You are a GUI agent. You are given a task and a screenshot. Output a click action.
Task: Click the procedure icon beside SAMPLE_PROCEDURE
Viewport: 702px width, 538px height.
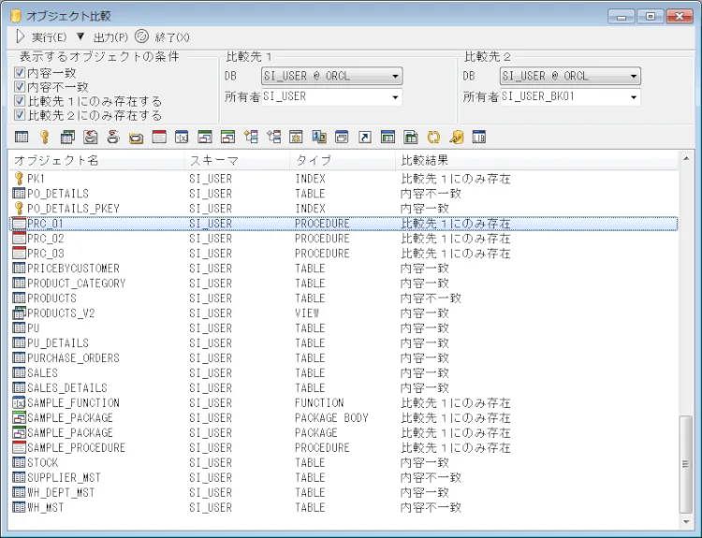19,447
